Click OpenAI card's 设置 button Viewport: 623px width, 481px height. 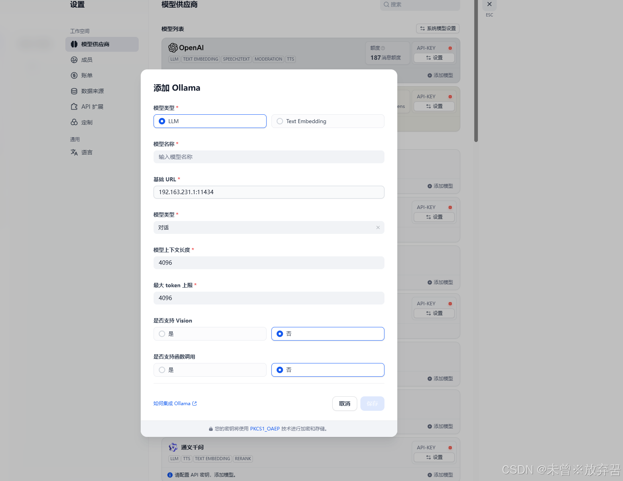click(434, 58)
